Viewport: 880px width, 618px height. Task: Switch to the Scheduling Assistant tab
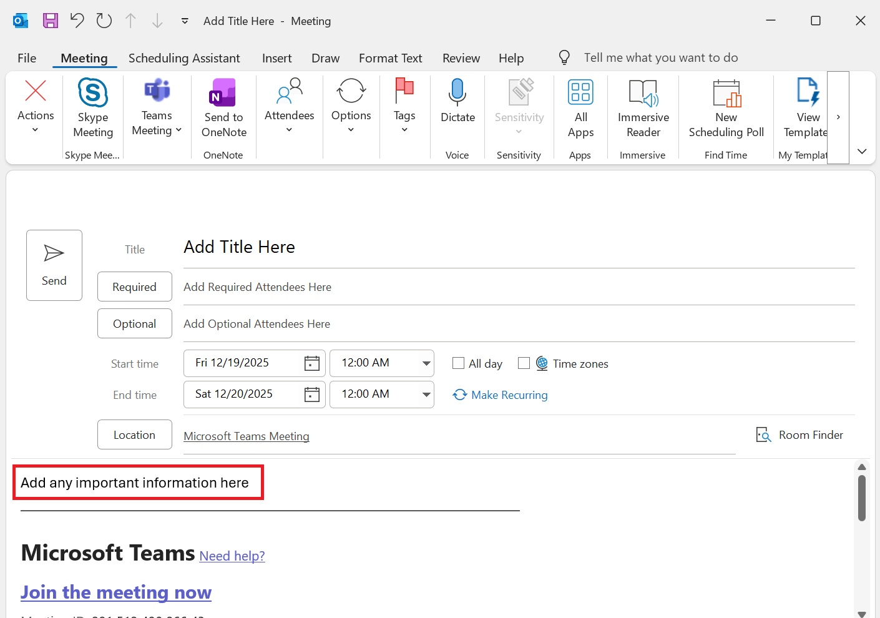pos(184,58)
